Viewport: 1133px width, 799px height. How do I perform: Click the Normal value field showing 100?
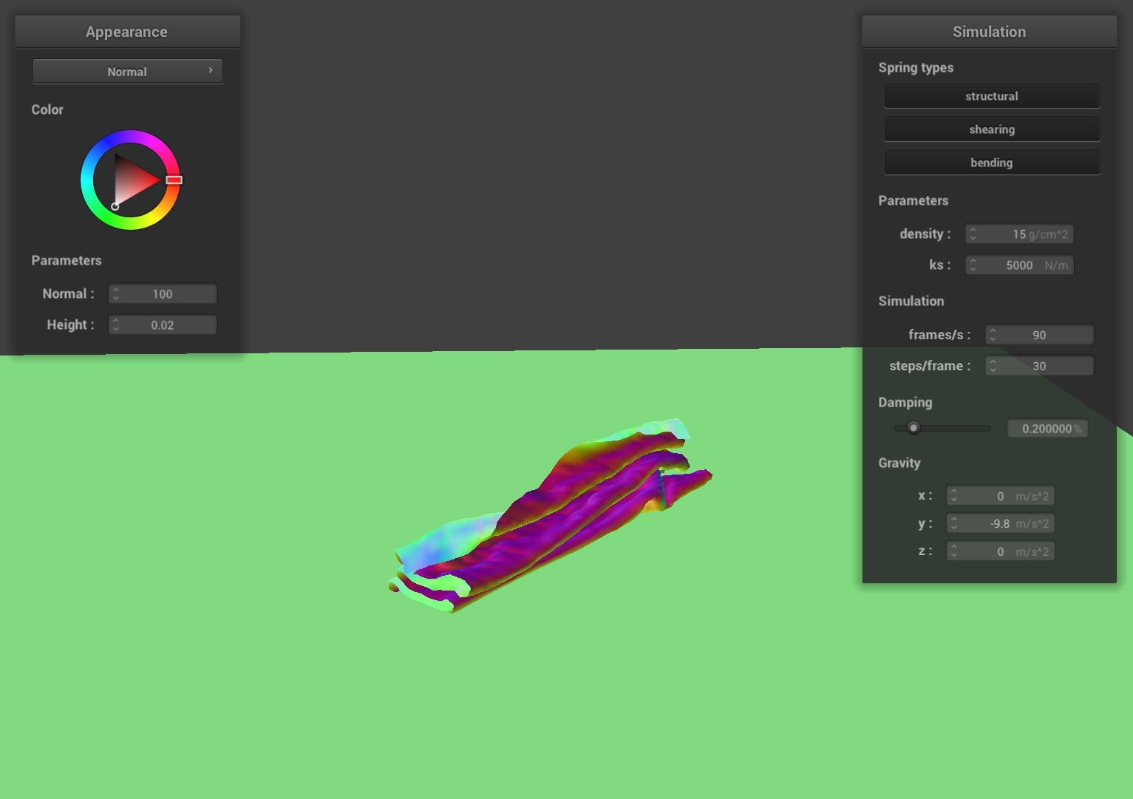[x=163, y=294]
